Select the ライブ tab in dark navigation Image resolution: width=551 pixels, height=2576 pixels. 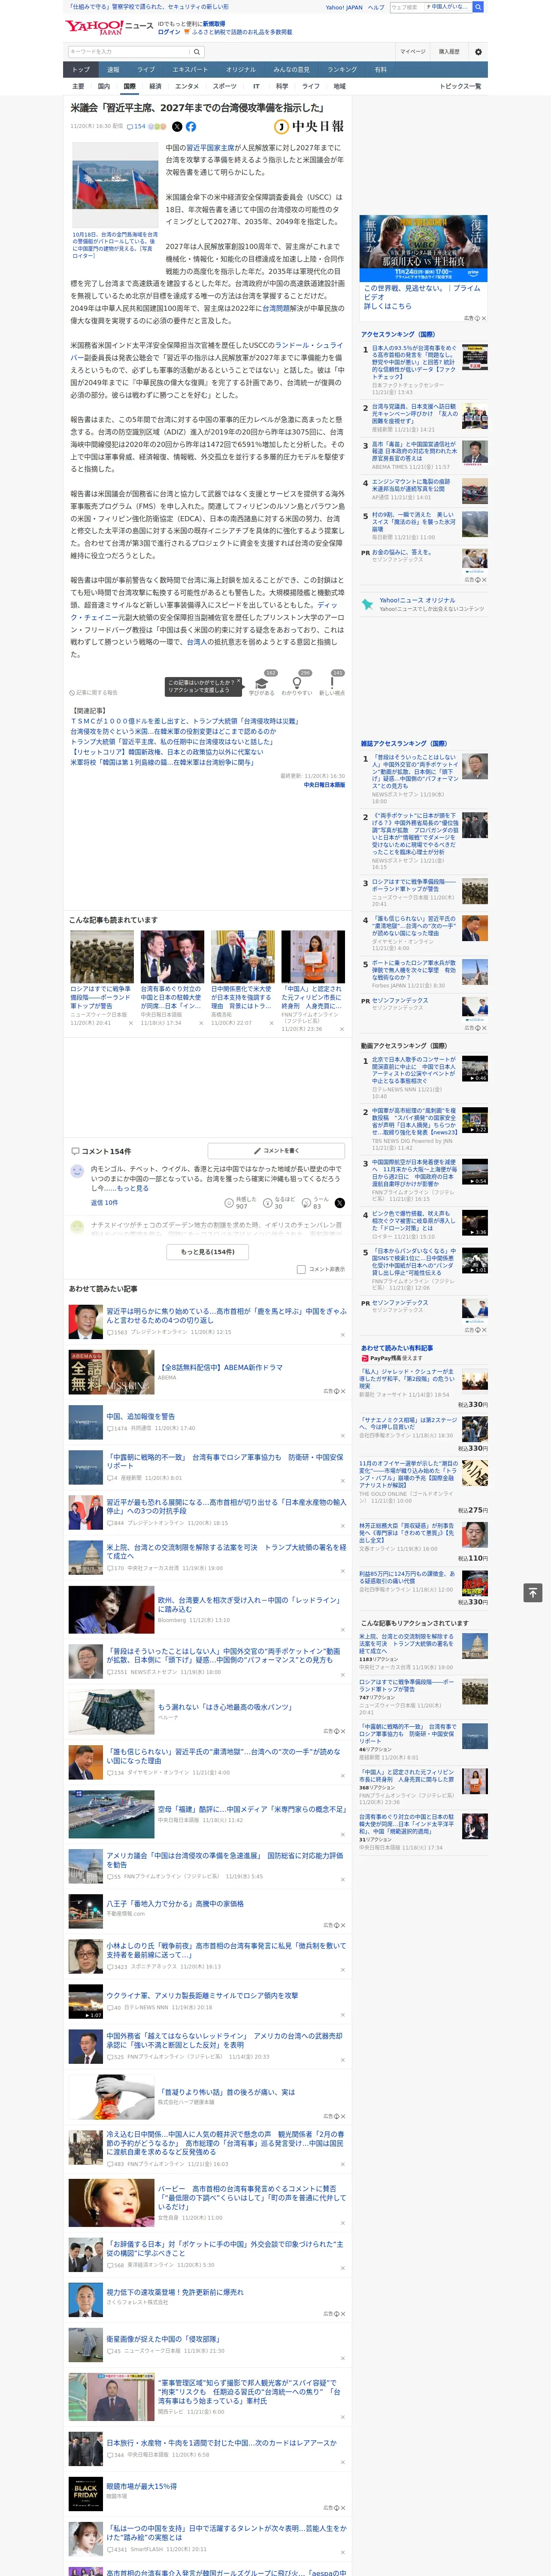(146, 70)
